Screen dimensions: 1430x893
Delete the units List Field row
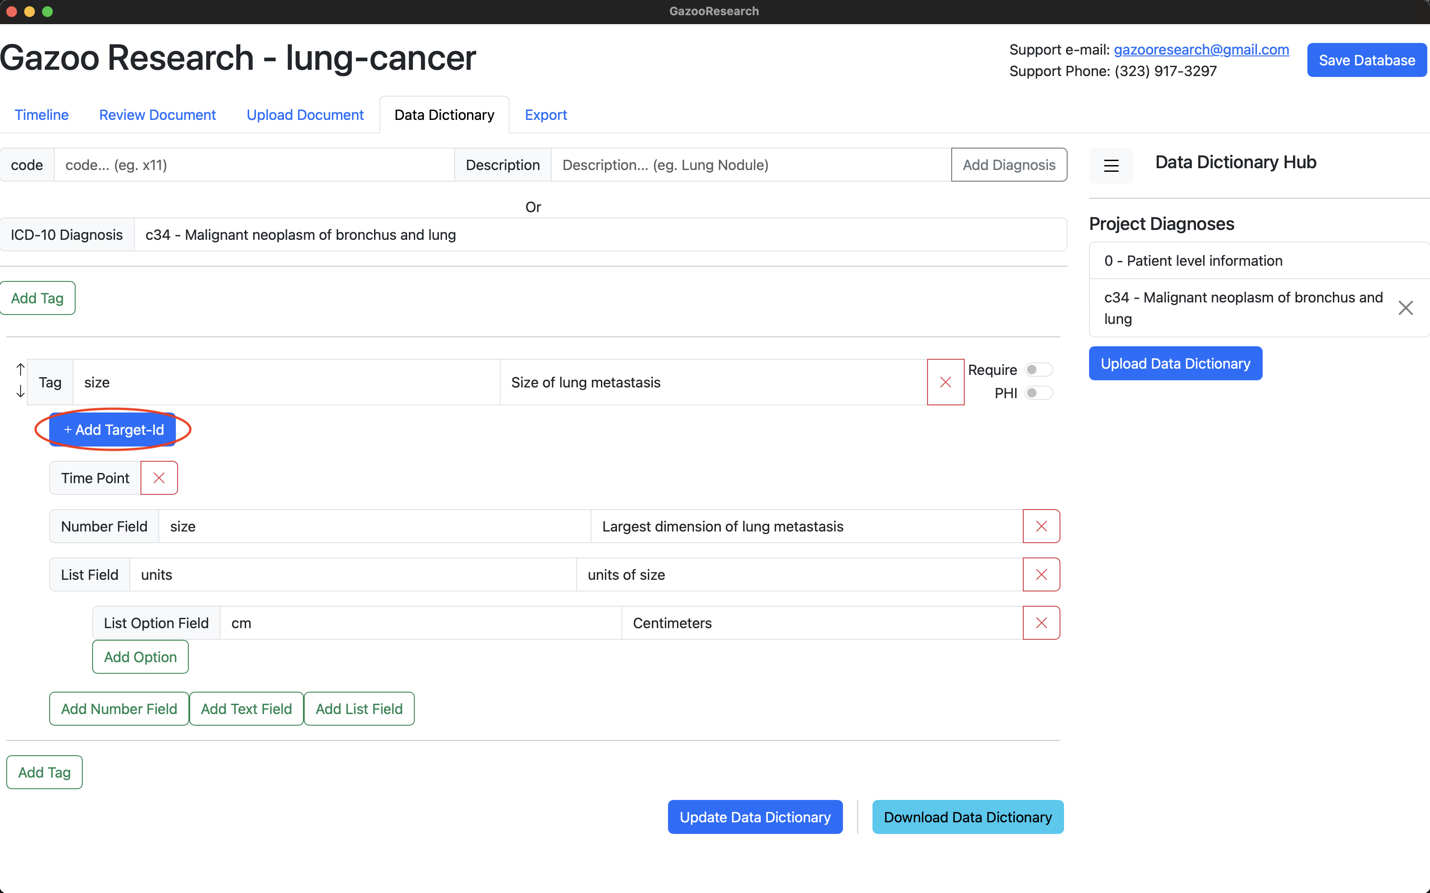[x=1041, y=574]
